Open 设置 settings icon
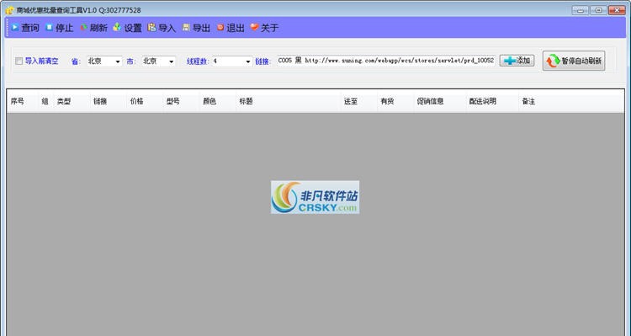Image resolution: width=631 pixels, height=336 pixels. pos(117,28)
